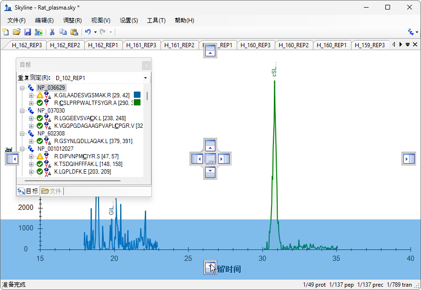Close the 目标 targets panel
421x290 pixels.
[146, 65]
